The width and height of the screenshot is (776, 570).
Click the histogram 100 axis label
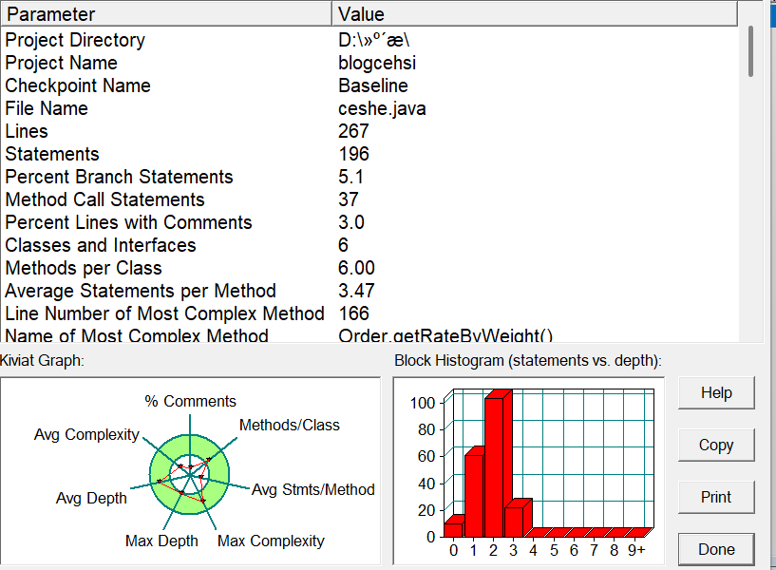click(x=422, y=403)
